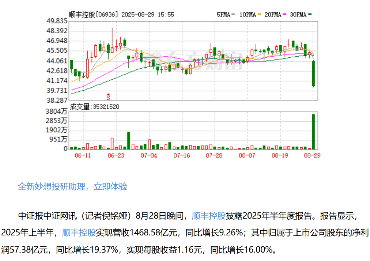Click the chart title 顺丰控股[06936]

(x=93, y=15)
